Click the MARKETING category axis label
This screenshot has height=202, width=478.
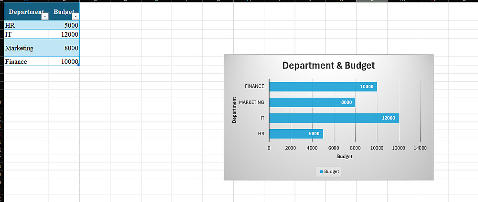(x=252, y=102)
